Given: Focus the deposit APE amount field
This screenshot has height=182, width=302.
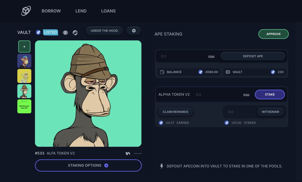Looking at the screenshot, I should click(x=182, y=56).
